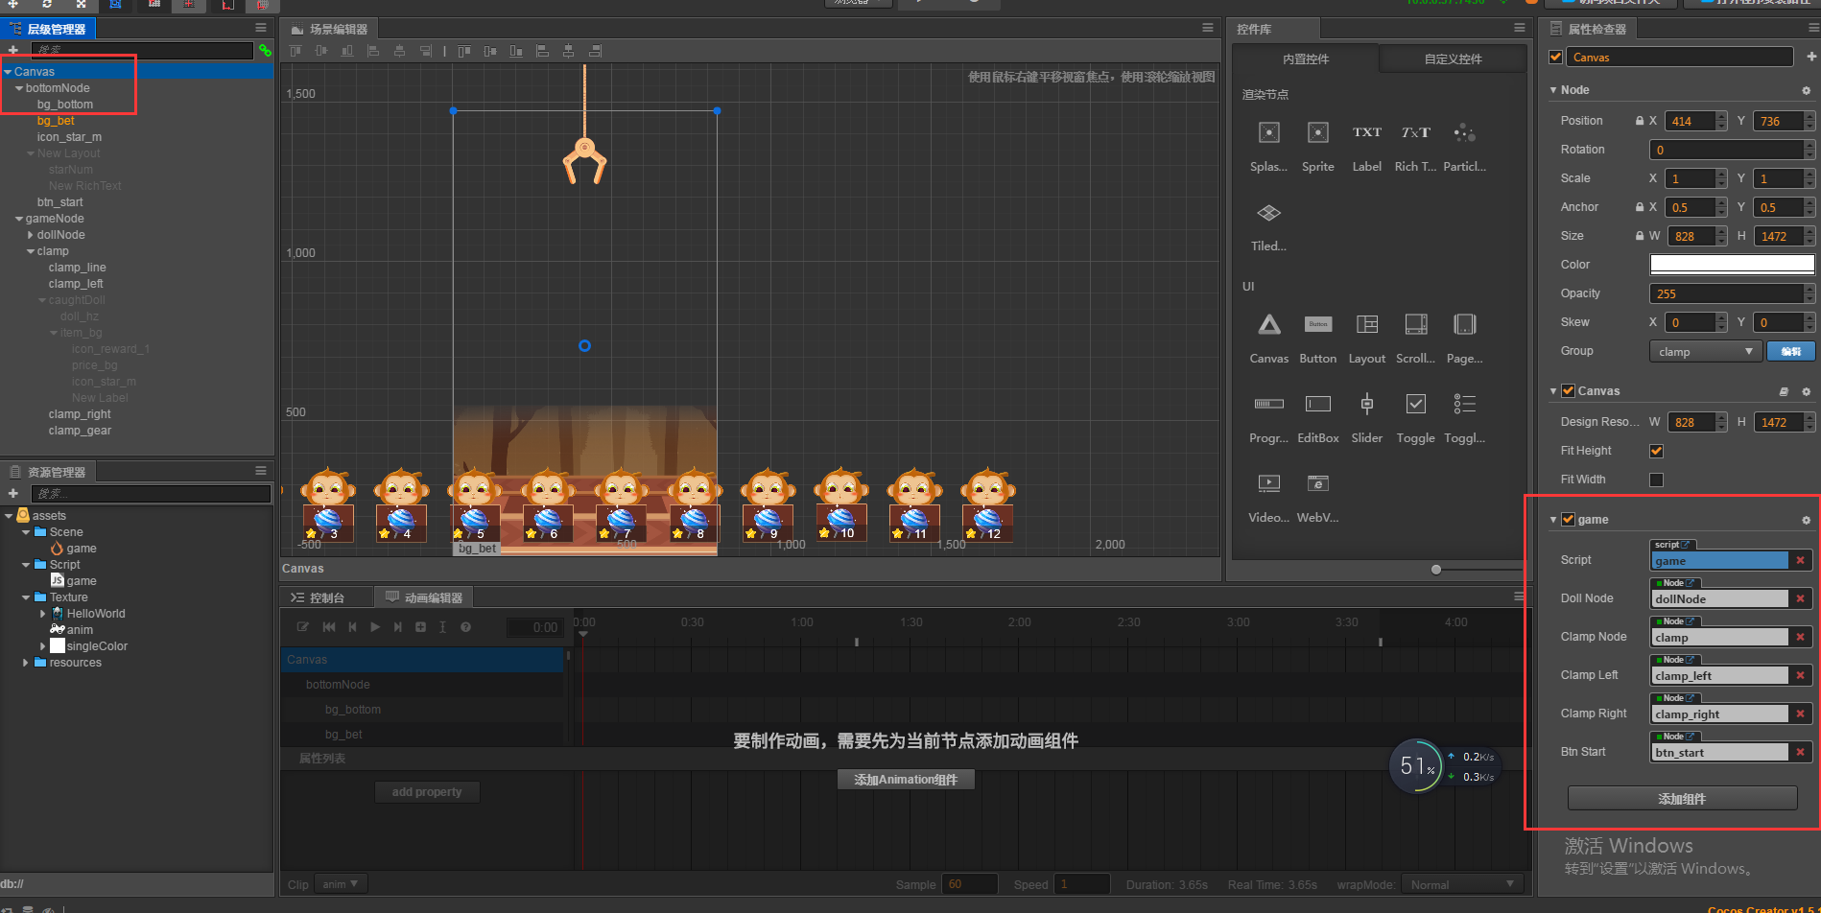Remove the Doll Node reference with its X
The width and height of the screenshot is (1821, 913).
[x=1800, y=598]
